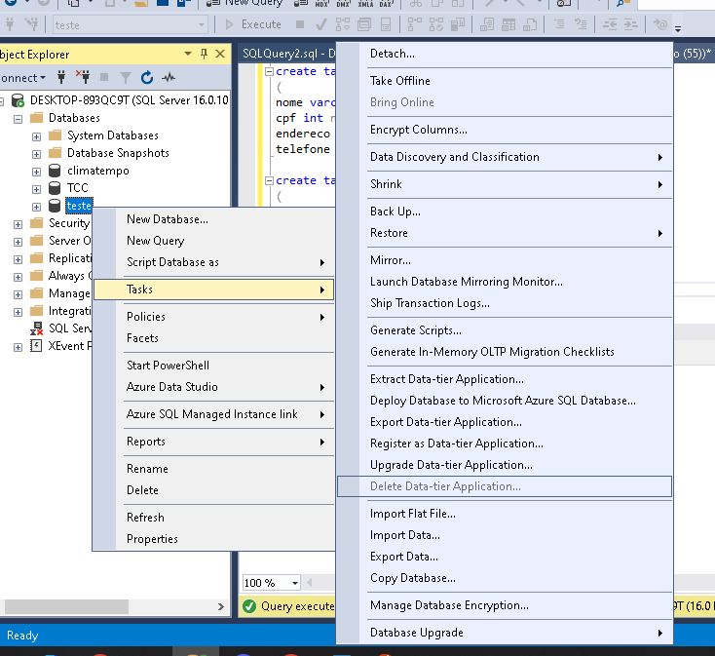Click the Filter funnel icon in Object Explorer
The height and width of the screenshot is (656, 715).
125,78
